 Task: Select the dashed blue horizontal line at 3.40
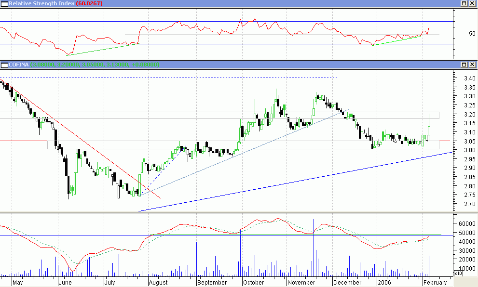[x=168, y=78]
